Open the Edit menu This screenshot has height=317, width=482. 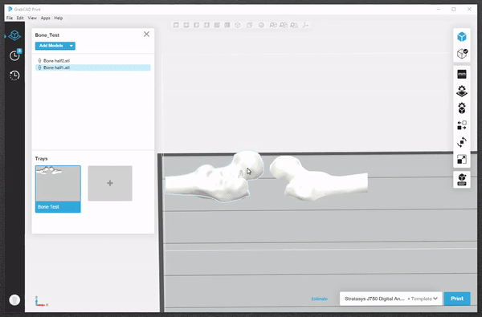click(x=20, y=18)
